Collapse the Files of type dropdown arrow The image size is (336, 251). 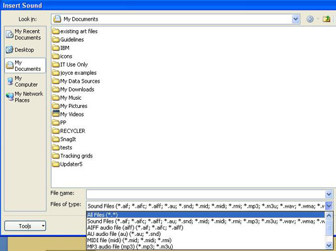pyautogui.click(x=329, y=206)
